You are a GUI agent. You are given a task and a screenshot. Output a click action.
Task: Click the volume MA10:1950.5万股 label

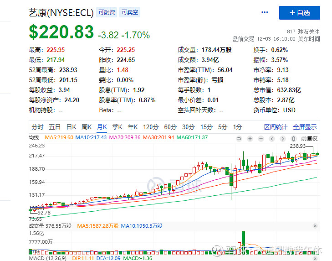click(142, 226)
